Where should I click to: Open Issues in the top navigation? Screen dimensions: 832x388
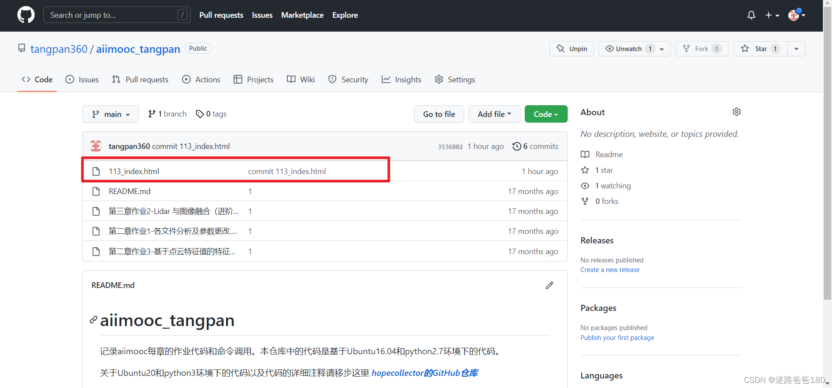pos(262,15)
